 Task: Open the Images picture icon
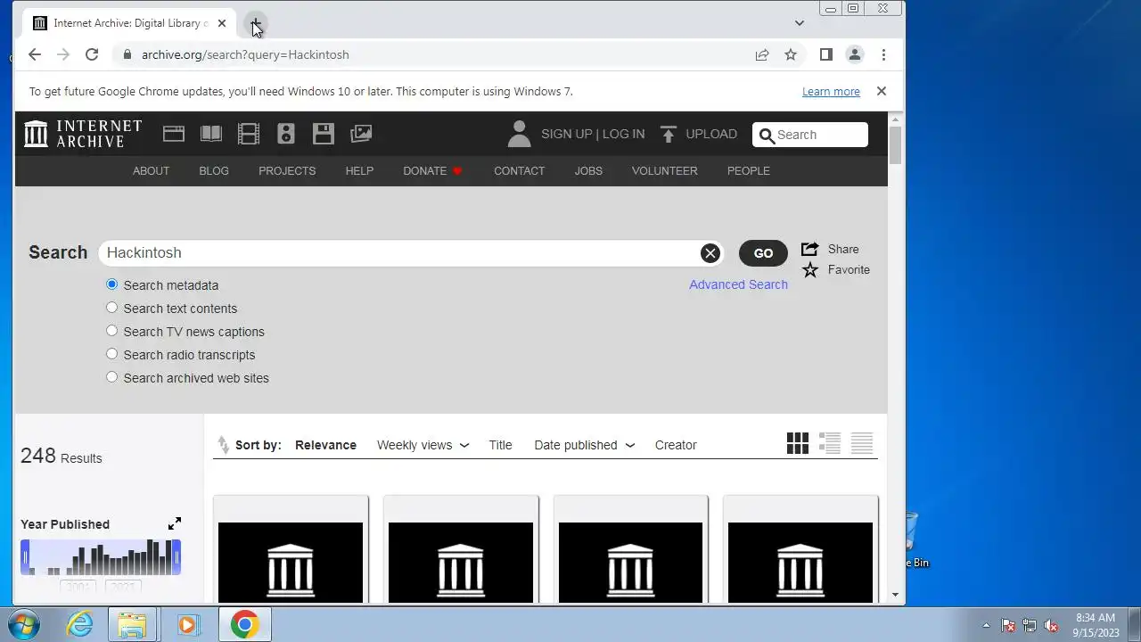361,134
